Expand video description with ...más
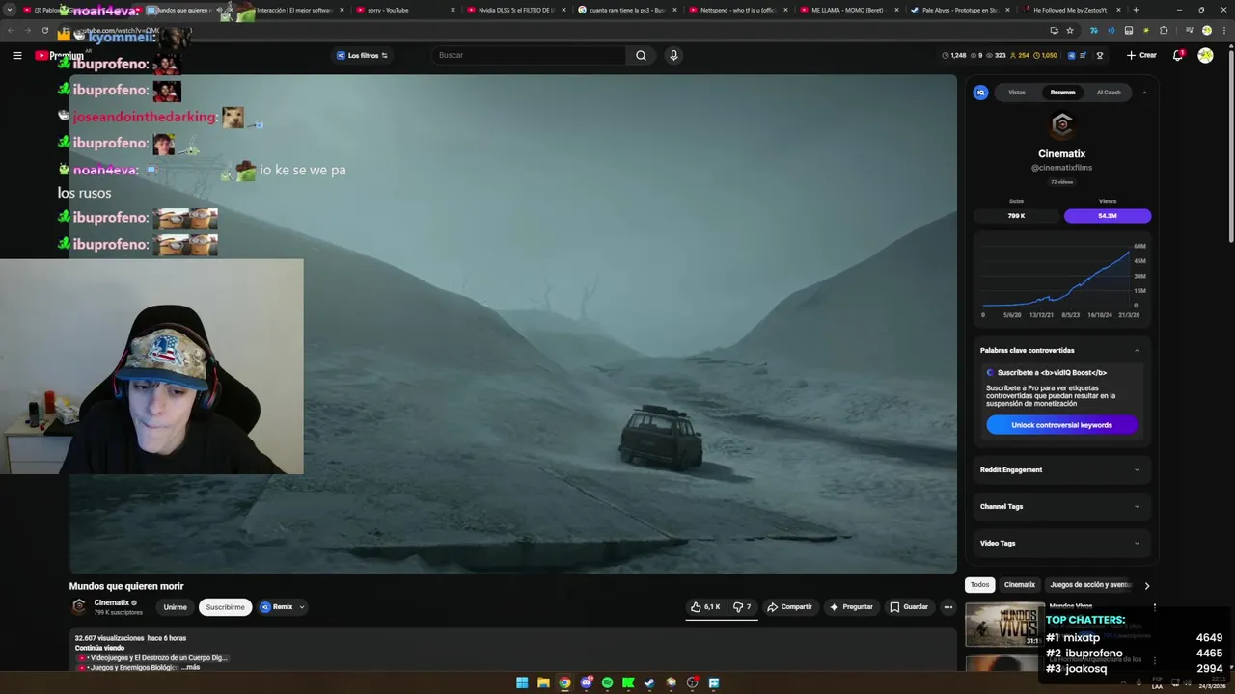This screenshot has height=694, width=1235. click(190, 667)
